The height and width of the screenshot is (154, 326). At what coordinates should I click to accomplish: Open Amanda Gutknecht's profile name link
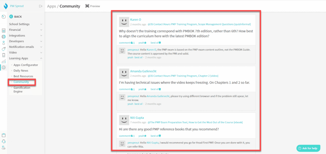(x=143, y=71)
